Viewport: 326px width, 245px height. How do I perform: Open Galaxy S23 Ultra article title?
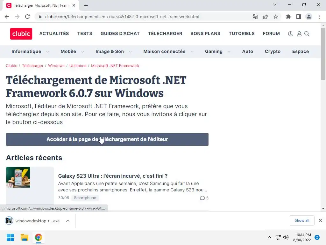[113, 176]
